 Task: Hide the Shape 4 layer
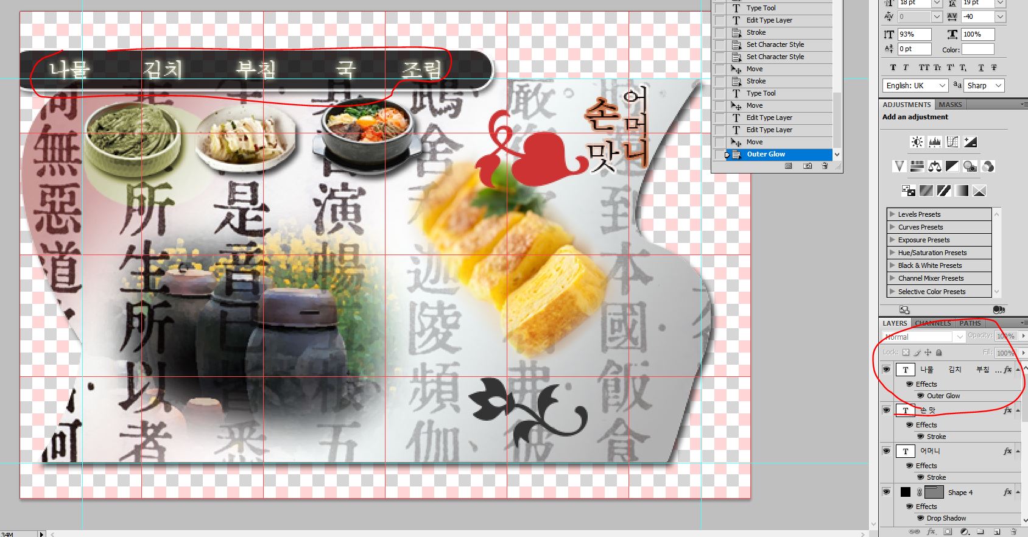(886, 492)
